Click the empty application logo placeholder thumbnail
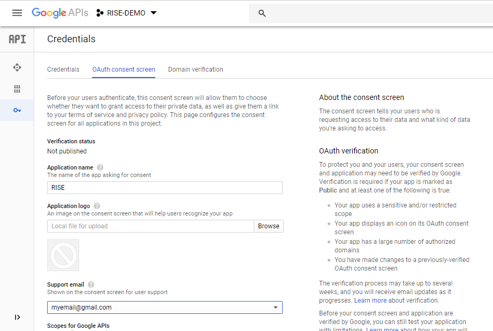Image resolution: width=493 pixels, height=331 pixels. tap(63, 255)
